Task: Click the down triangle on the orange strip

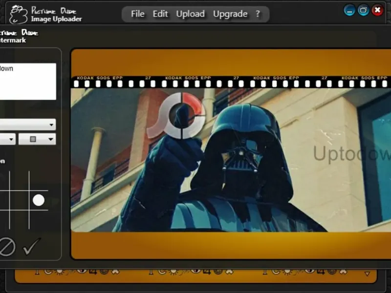Action: [x=367, y=273]
